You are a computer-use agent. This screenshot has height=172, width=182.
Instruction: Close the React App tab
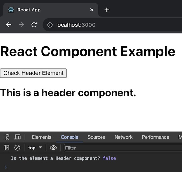[x=92, y=10]
